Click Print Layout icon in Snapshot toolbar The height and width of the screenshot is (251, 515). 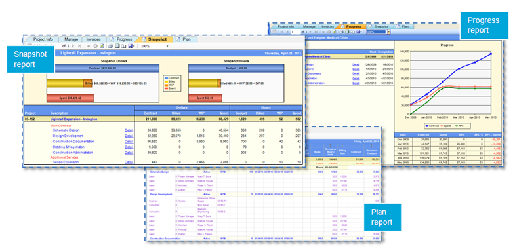pyautogui.click(x=117, y=46)
